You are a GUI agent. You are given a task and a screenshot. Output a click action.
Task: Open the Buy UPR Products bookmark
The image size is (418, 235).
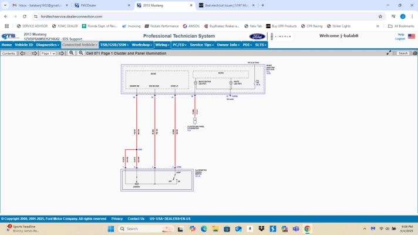281,26
